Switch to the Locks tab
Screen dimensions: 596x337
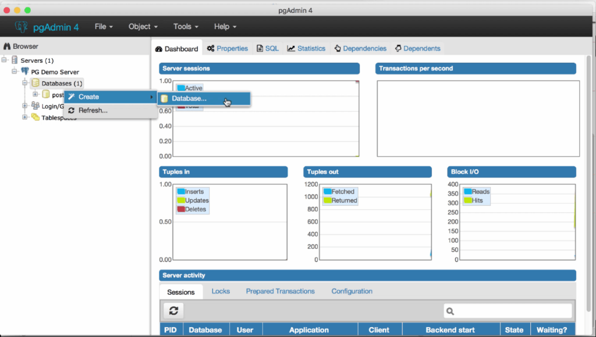(221, 291)
